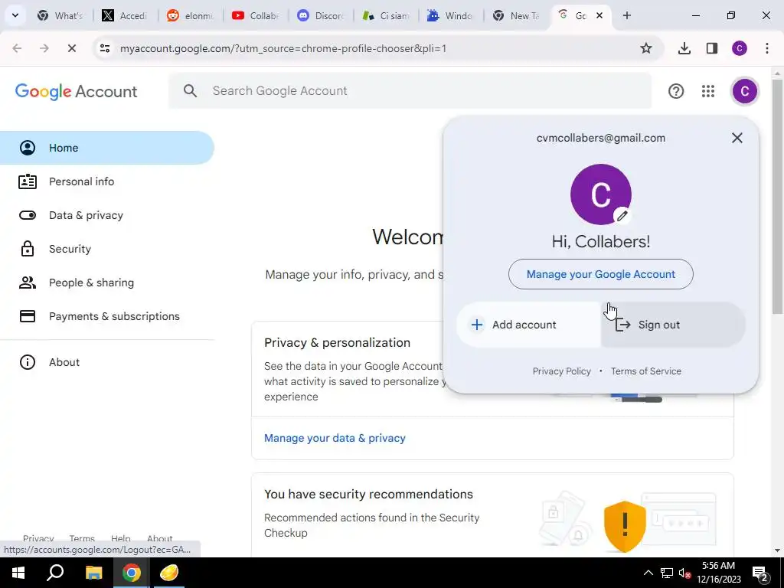Click the yellow app icon on taskbar

coord(169,573)
